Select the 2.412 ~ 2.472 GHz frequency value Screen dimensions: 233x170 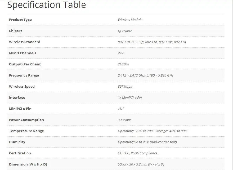point(145,75)
